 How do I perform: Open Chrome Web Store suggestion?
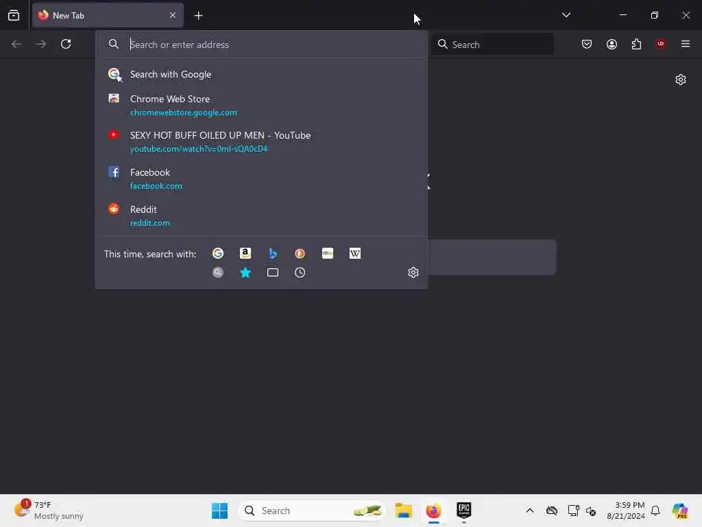[x=261, y=105]
